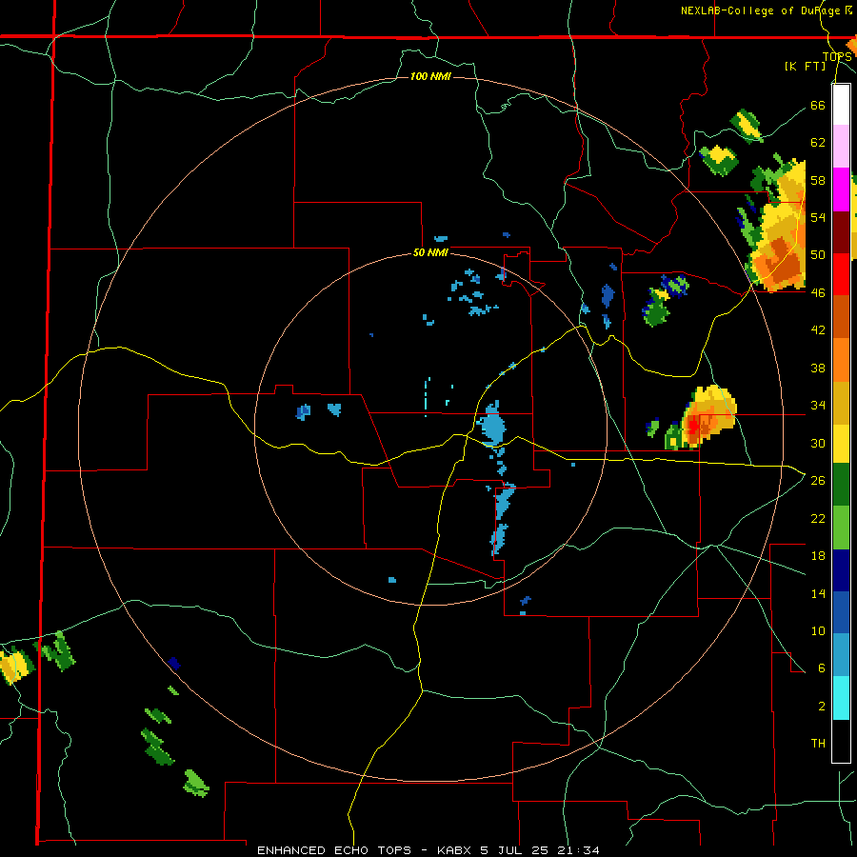The width and height of the screenshot is (857, 857).
Task: Click the "TOPS" legend heading
Action: (837, 56)
